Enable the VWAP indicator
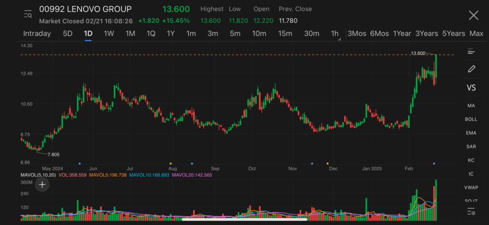This screenshot has height=225, width=489. coord(471,187)
